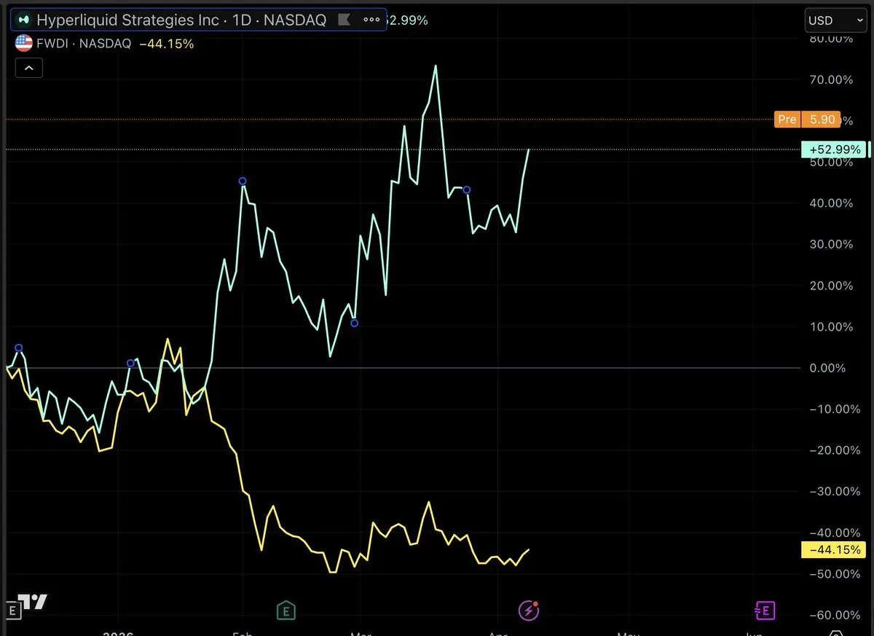Open the USD currency dropdown
This screenshot has height=636, width=874.
pyautogui.click(x=835, y=20)
